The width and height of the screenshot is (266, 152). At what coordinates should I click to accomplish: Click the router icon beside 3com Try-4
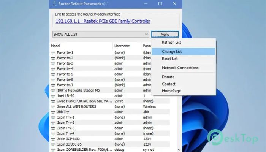pyautogui.click(x=53, y=134)
